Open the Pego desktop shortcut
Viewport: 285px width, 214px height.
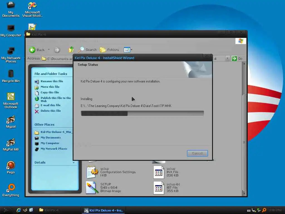11,167
